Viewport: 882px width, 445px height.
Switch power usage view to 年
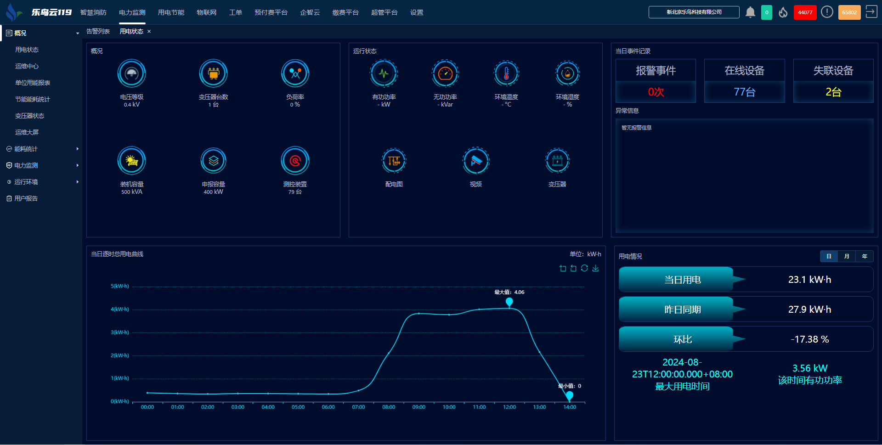pos(865,256)
